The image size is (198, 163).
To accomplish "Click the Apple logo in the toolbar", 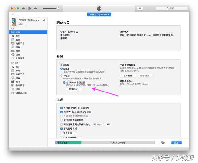I will pyautogui.click(x=99, y=8).
